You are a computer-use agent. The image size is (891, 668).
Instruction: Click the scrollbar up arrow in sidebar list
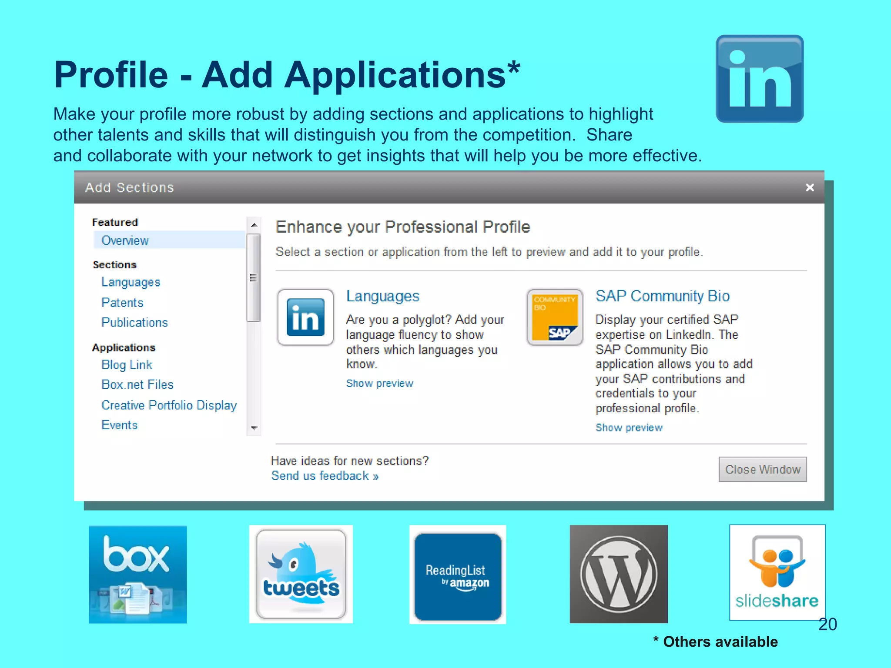[x=254, y=225]
